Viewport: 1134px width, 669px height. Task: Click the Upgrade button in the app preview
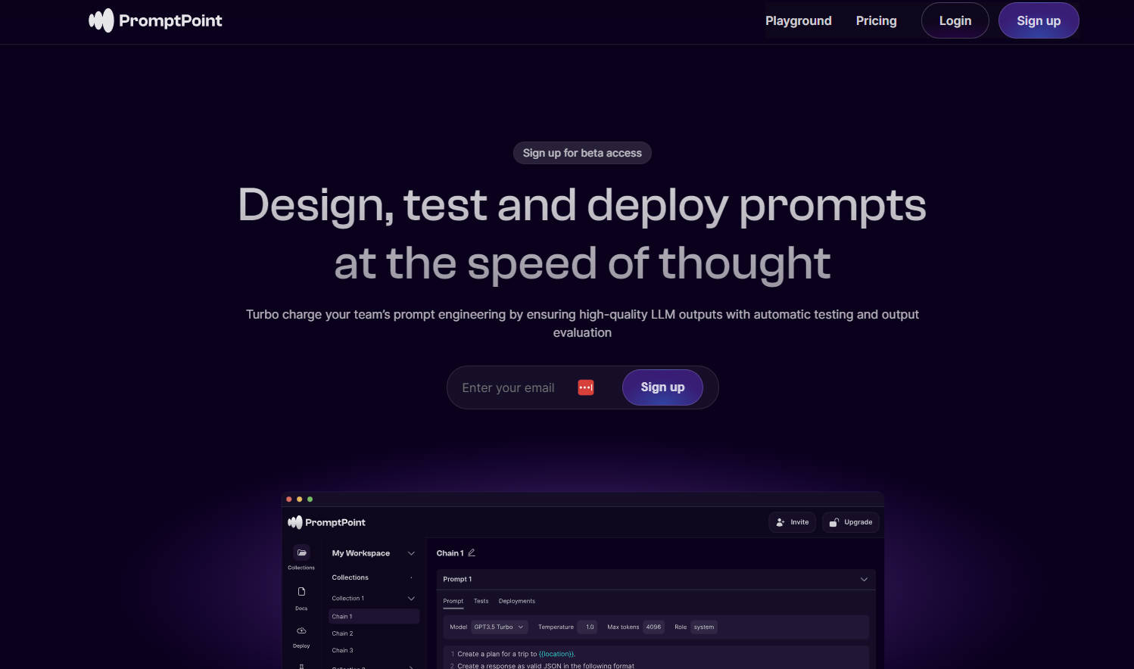tap(851, 522)
